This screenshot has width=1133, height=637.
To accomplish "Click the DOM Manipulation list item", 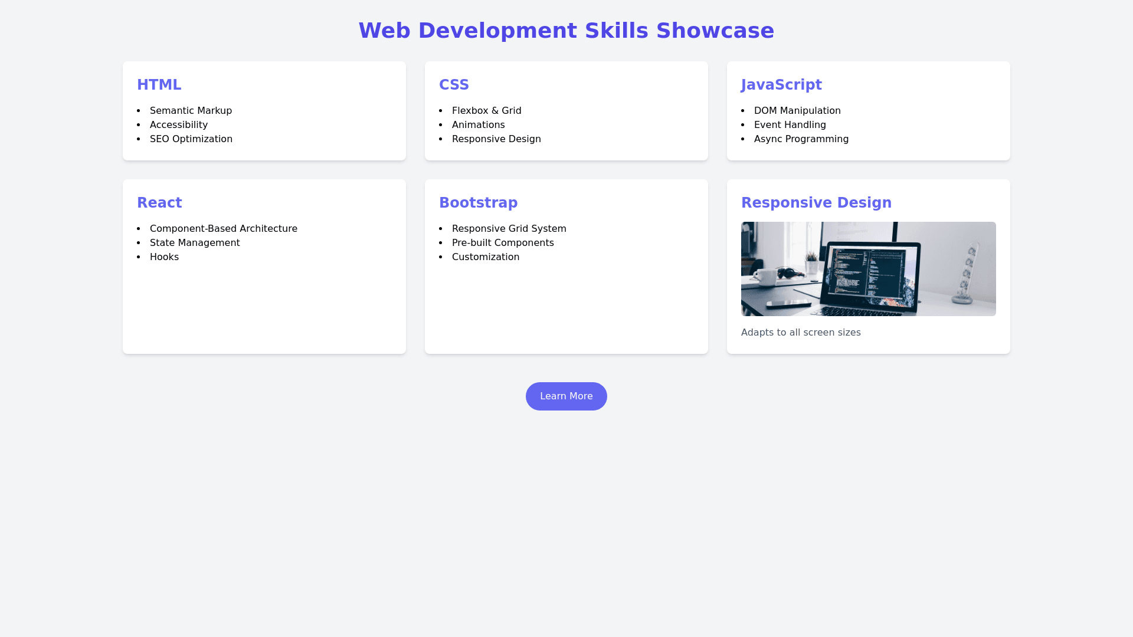I will pyautogui.click(x=797, y=111).
